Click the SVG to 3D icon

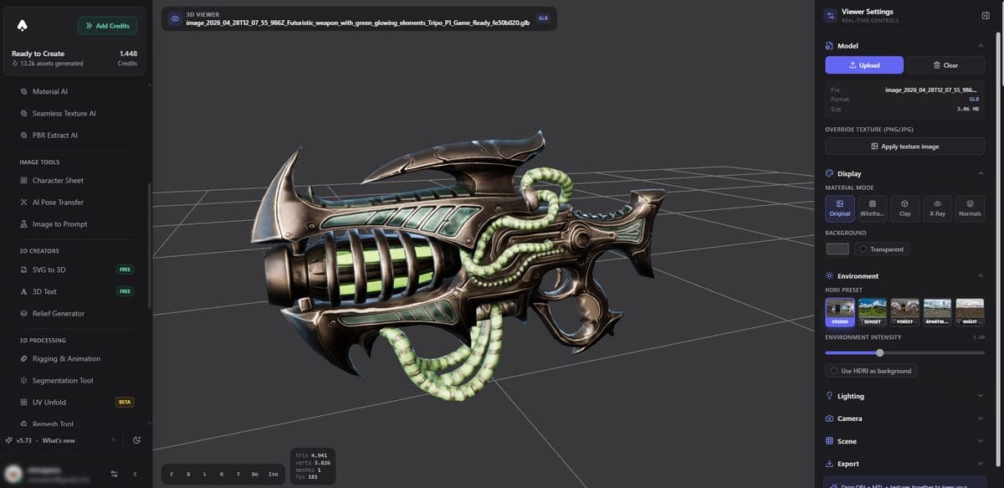pos(23,270)
